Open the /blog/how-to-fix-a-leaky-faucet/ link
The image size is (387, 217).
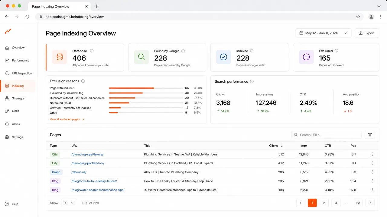click(x=94, y=181)
